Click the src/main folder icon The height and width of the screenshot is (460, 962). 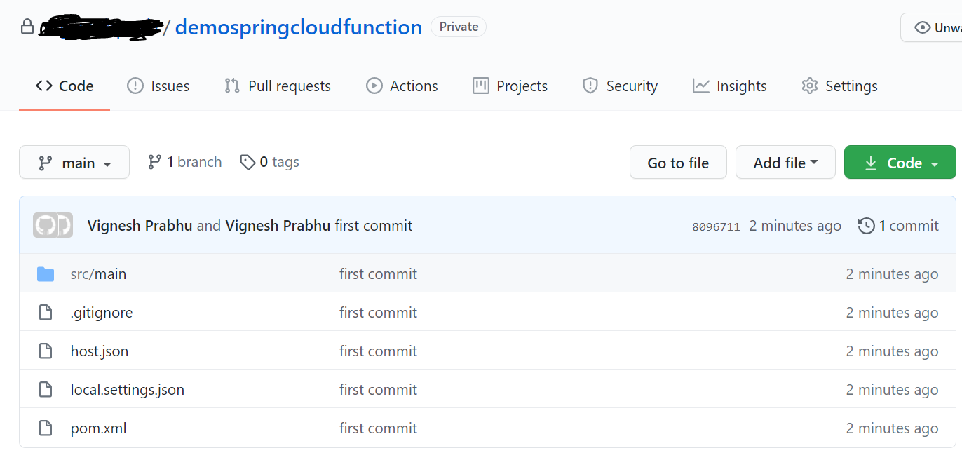[x=46, y=274]
